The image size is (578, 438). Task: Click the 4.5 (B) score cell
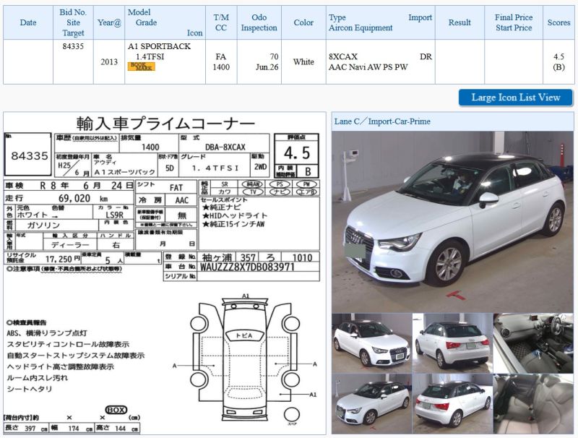click(558, 62)
